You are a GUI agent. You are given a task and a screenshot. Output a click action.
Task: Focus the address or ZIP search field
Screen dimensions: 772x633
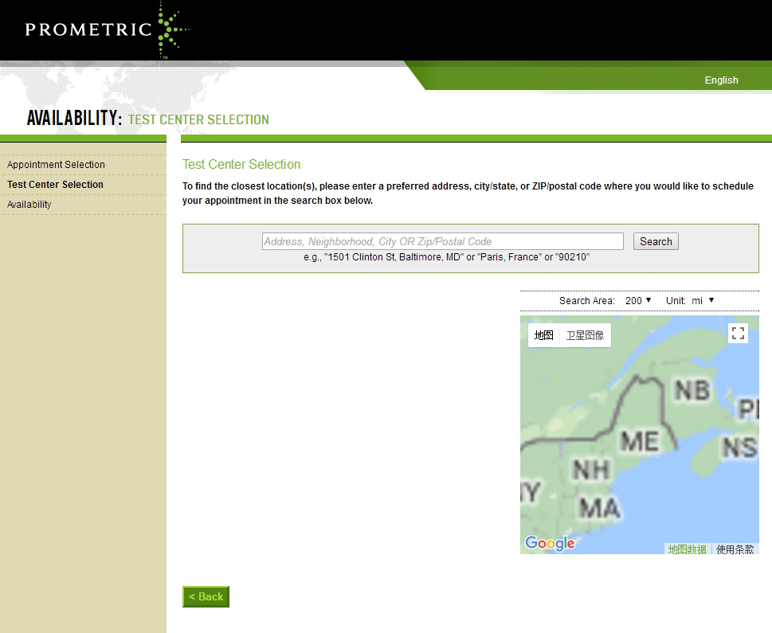[442, 241]
